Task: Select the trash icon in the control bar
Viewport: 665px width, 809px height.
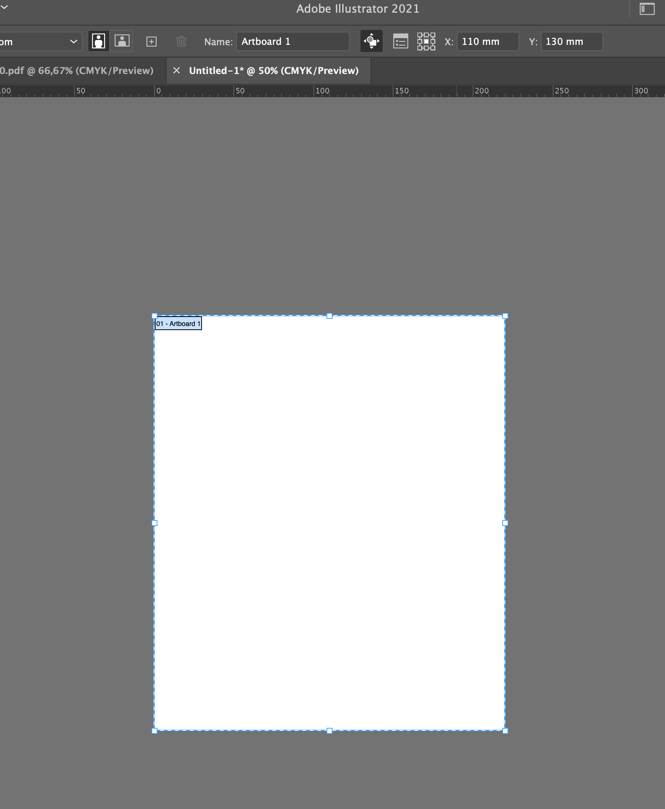Action: pyautogui.click(x=181, y=41)
